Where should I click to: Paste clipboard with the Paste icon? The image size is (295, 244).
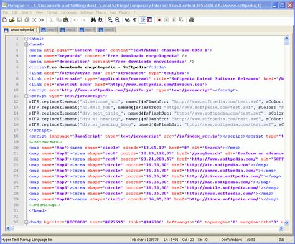coord(66,20)
